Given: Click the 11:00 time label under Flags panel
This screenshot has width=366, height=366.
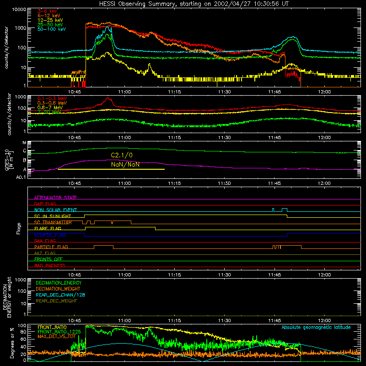Looking at the screenshot, I should click(x=124, y=275).
